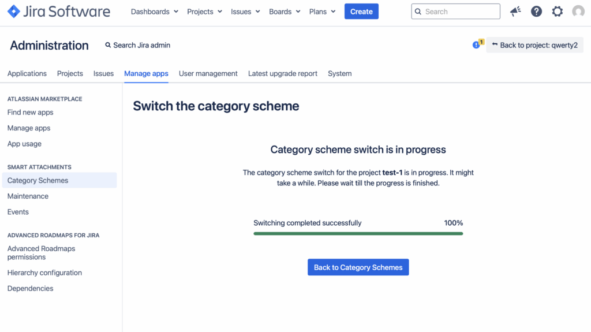Click the notification alert badge icon

tap(477, 44)
